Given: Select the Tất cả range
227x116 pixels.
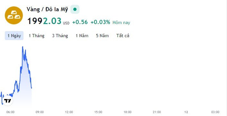Looking at the screenshot, I should (123, 36).
